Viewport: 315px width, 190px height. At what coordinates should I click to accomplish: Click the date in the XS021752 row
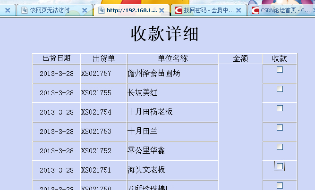(x=57, y=151)
